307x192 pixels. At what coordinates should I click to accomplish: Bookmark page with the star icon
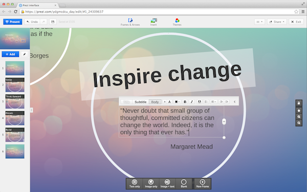[296, 12]
